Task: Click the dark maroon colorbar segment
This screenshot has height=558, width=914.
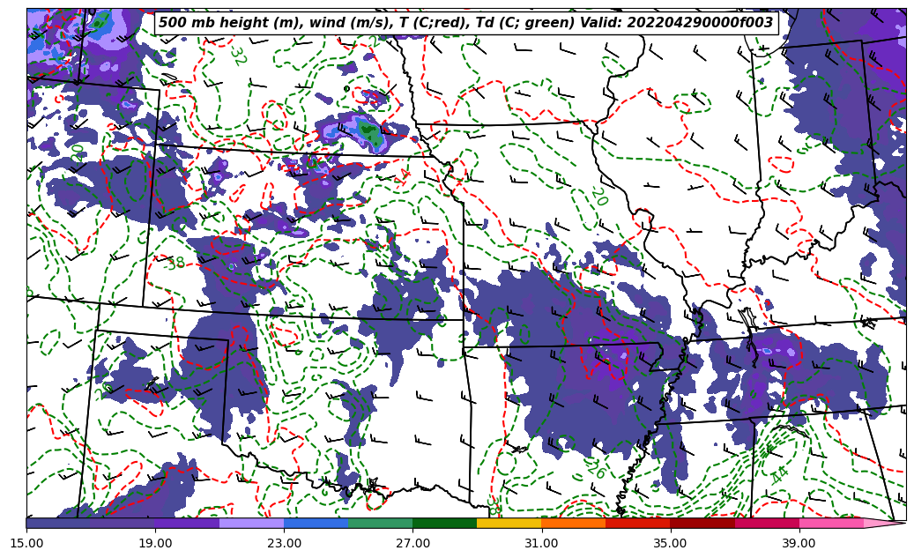Action: click(702, 523)
